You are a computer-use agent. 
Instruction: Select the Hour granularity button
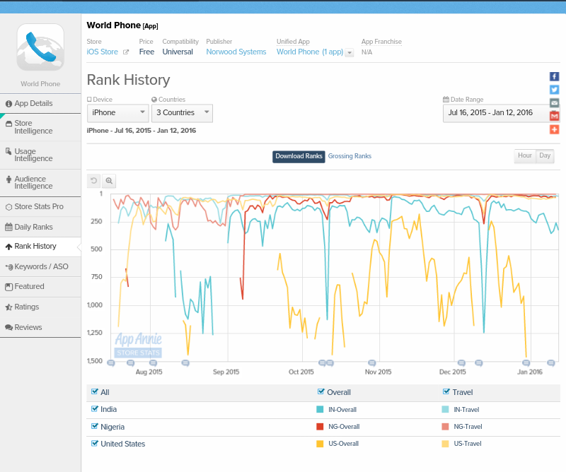[524, 156]
